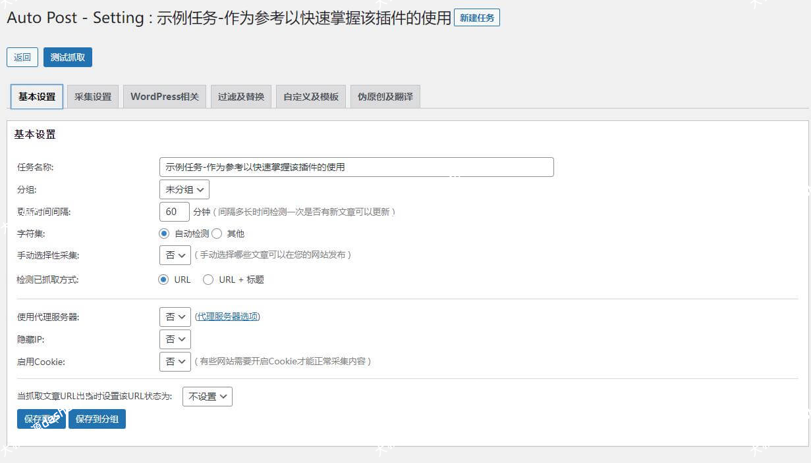Open the WordPress相关 tab
Screen dimensions: 811x463
(x=164, y=95)
